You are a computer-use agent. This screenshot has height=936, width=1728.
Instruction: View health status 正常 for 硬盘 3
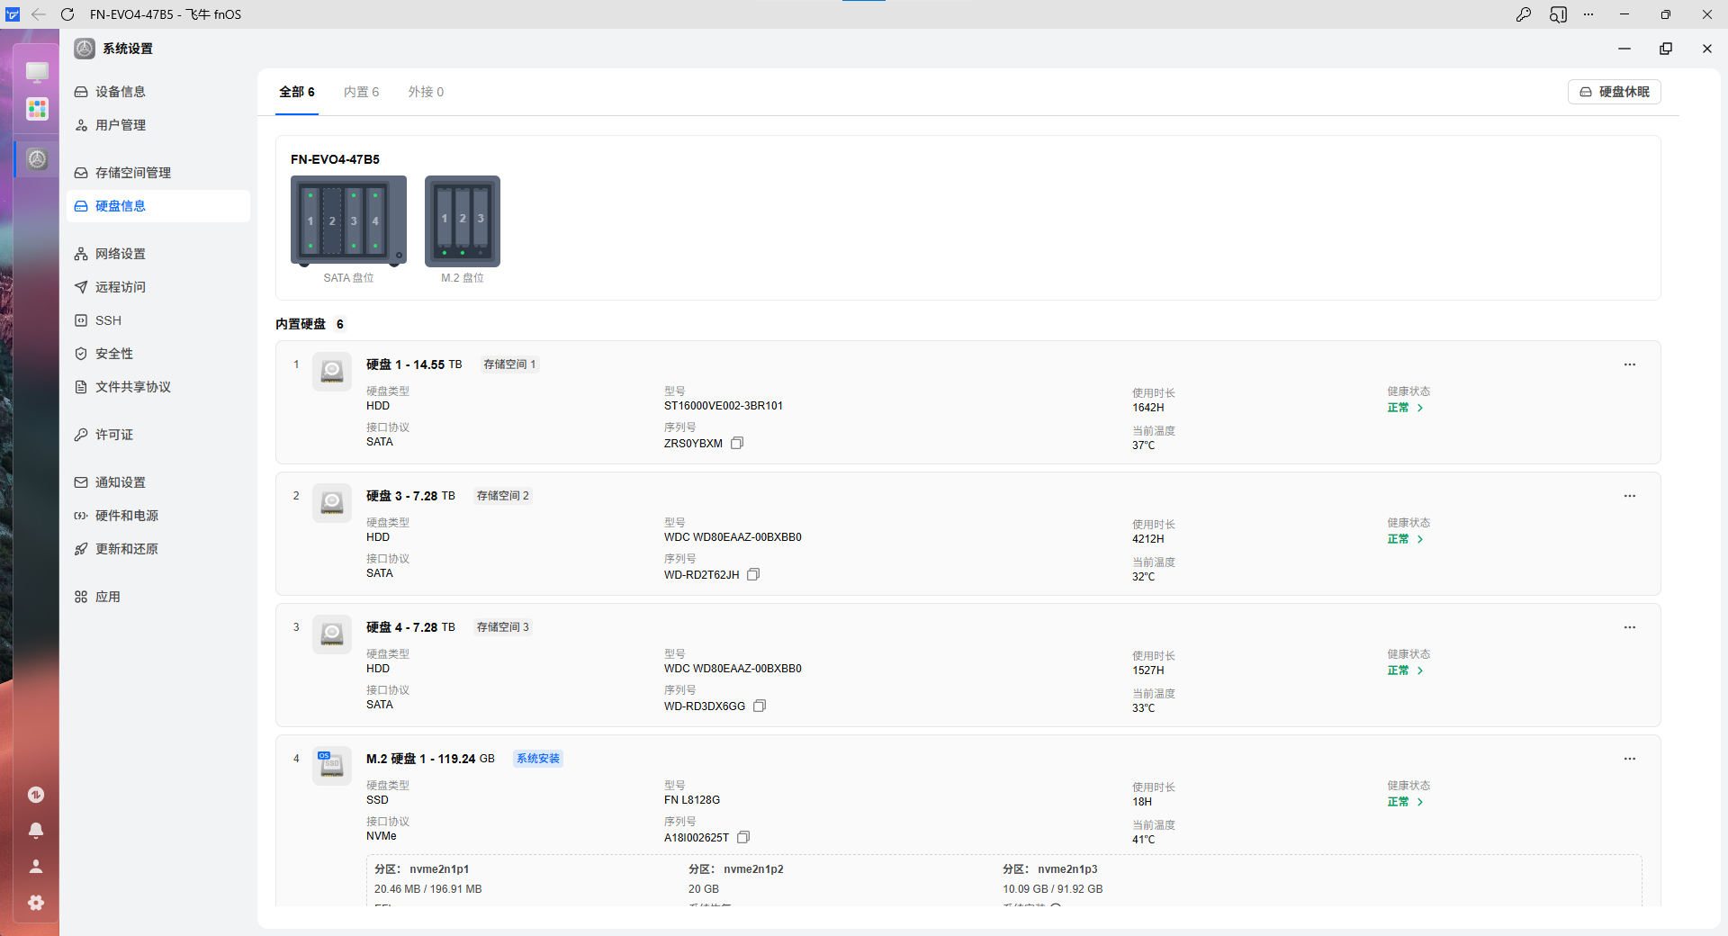(x=1405, y=539)
